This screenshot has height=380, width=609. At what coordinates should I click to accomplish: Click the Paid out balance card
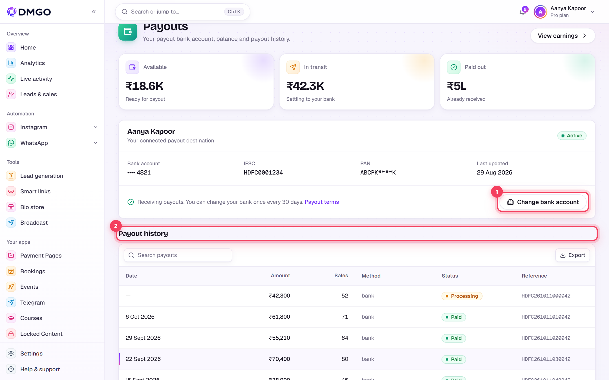point(517,82)
